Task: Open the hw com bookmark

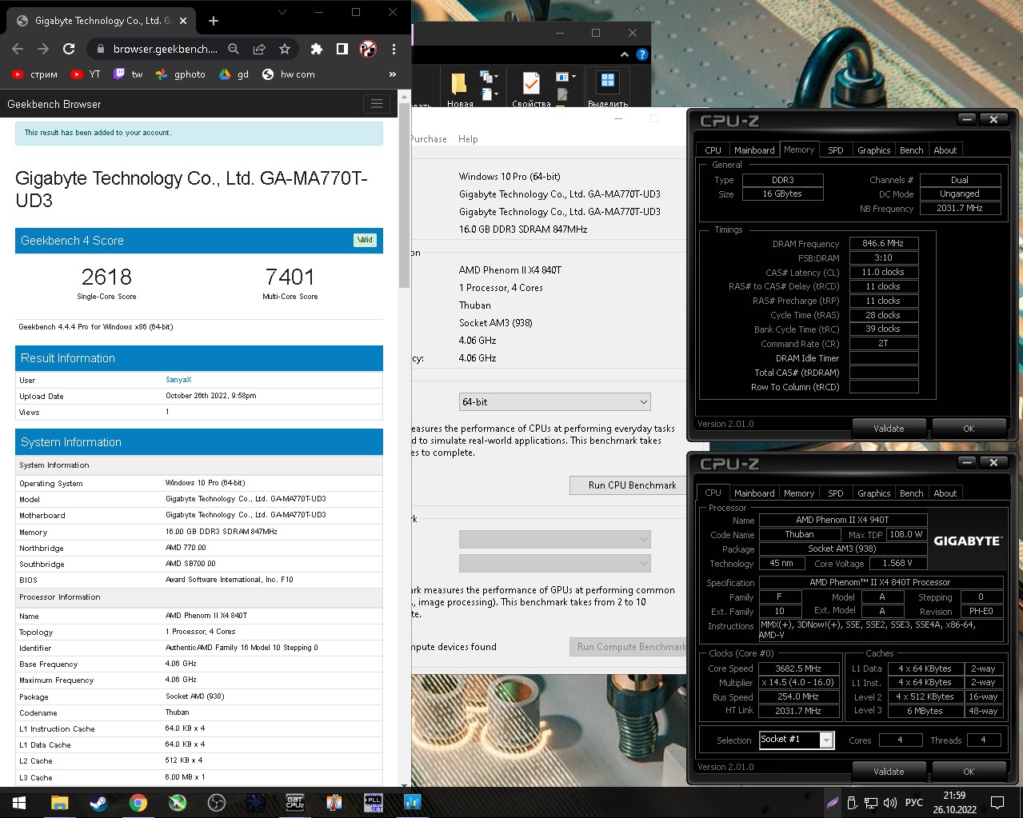Action: click(x=288, y=74)
